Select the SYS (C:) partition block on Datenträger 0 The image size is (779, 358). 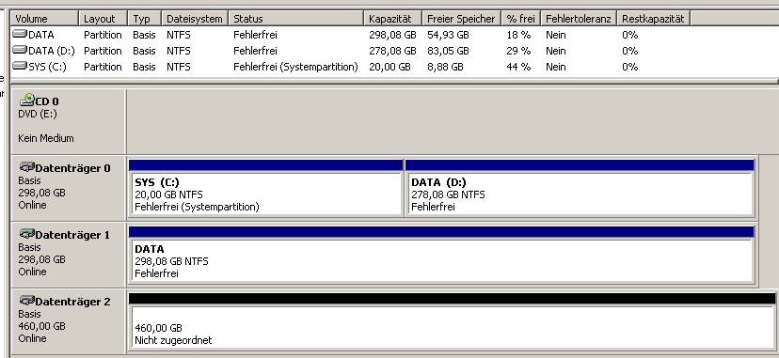[266, 188]
